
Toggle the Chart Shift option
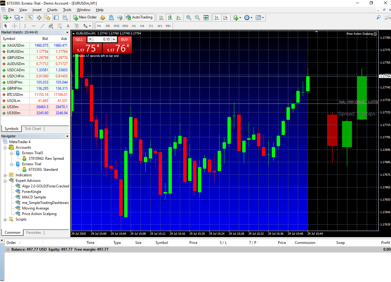225,18
